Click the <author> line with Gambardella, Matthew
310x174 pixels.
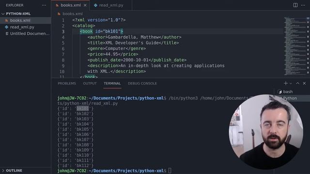(134, 37)
